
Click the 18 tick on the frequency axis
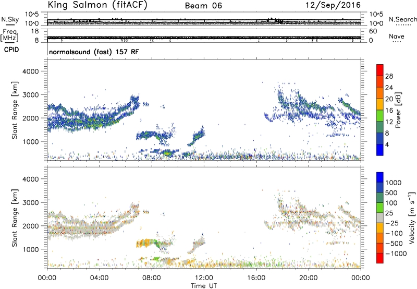pyautogui.click(x=35, y=31)
